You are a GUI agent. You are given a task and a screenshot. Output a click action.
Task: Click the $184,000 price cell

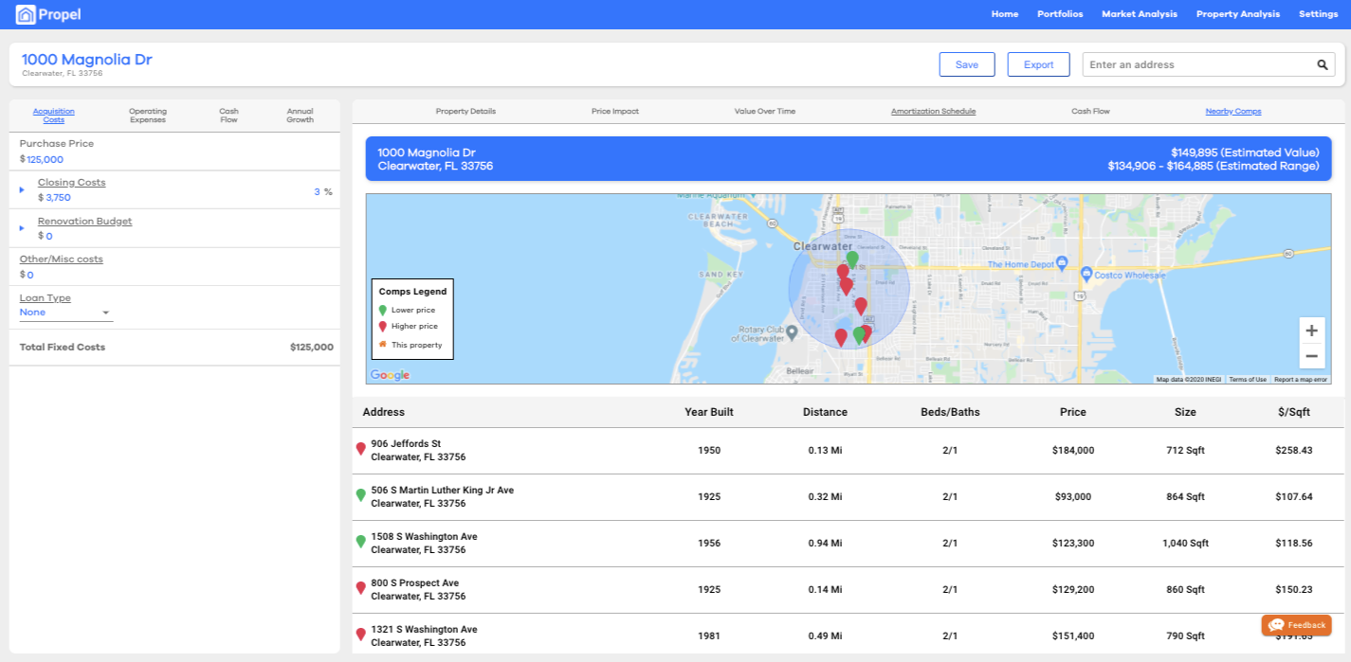point(1073,451)
